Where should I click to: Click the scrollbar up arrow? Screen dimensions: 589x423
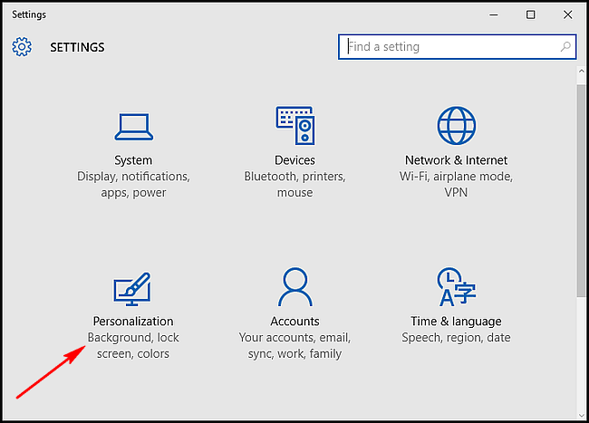point(582,71)
